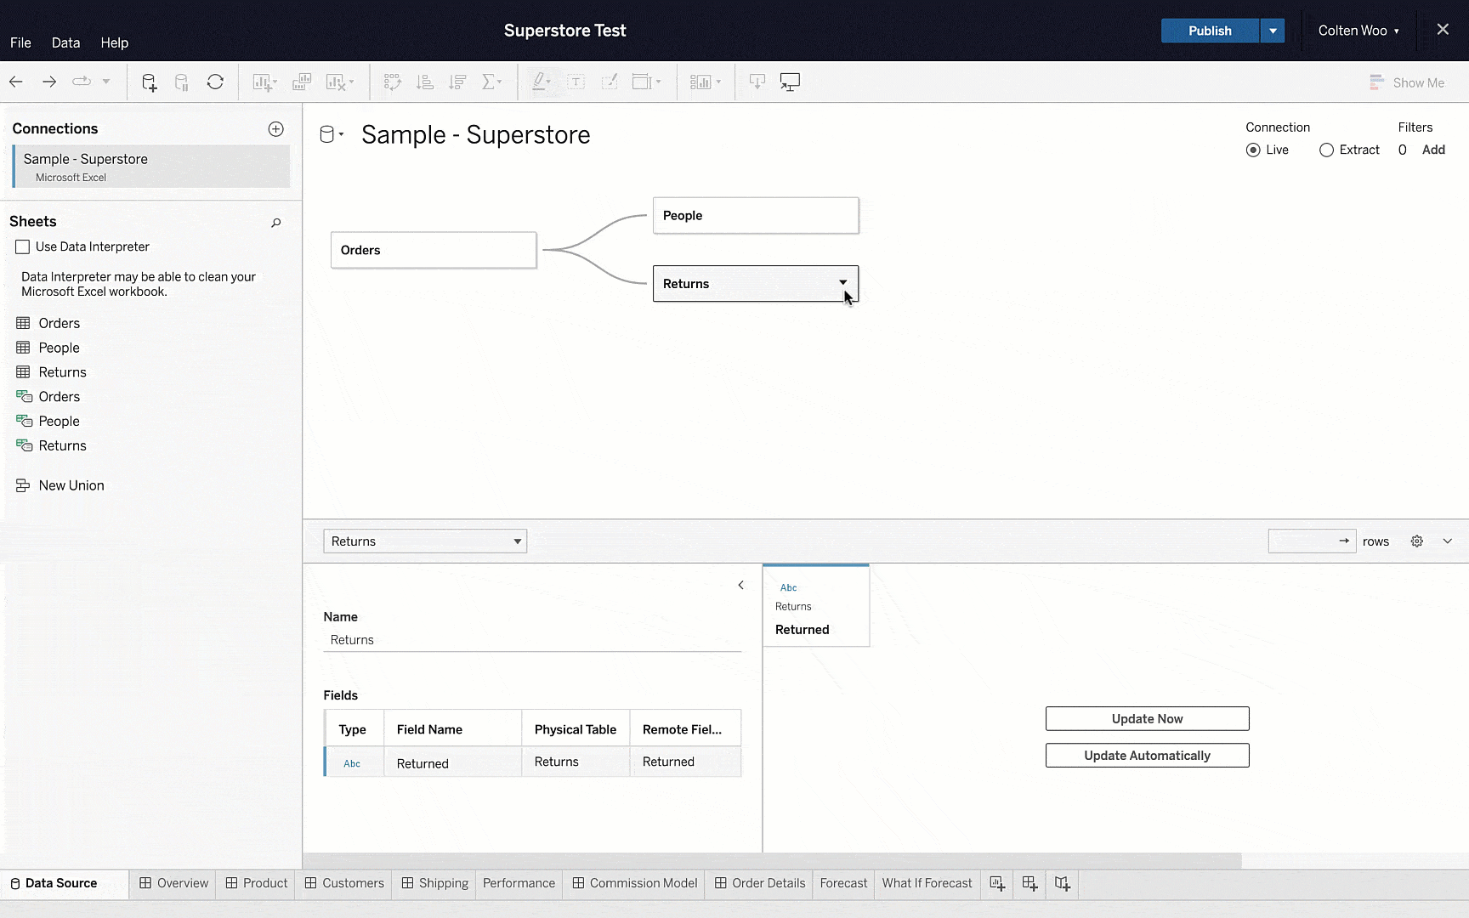Switch to the What If Forecast tab
Viewport: 1469px width, 918px height.
point(927,883)
